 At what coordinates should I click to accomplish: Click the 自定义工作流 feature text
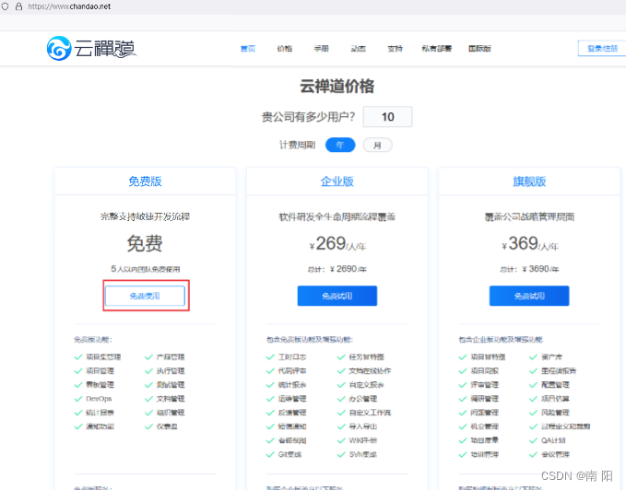point(370,413)
